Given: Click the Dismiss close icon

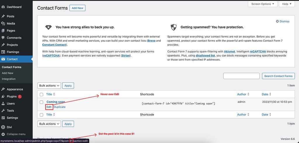Looking at the screenshot, I should click(277, 21).
